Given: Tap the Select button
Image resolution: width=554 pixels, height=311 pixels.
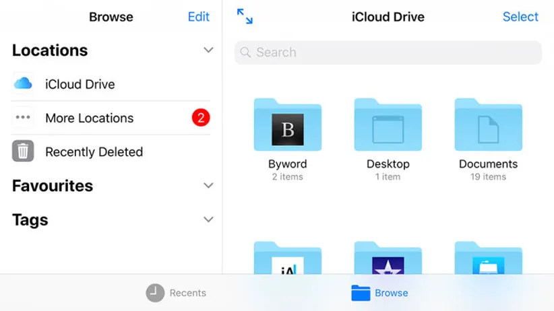Looking at the screenshot, I should 520,17.
